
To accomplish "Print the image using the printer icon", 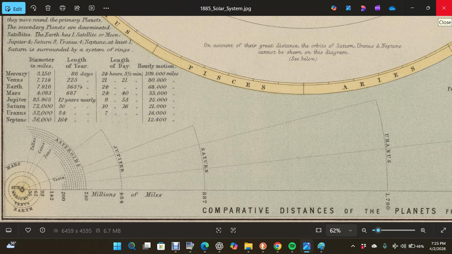I will 63,8.
